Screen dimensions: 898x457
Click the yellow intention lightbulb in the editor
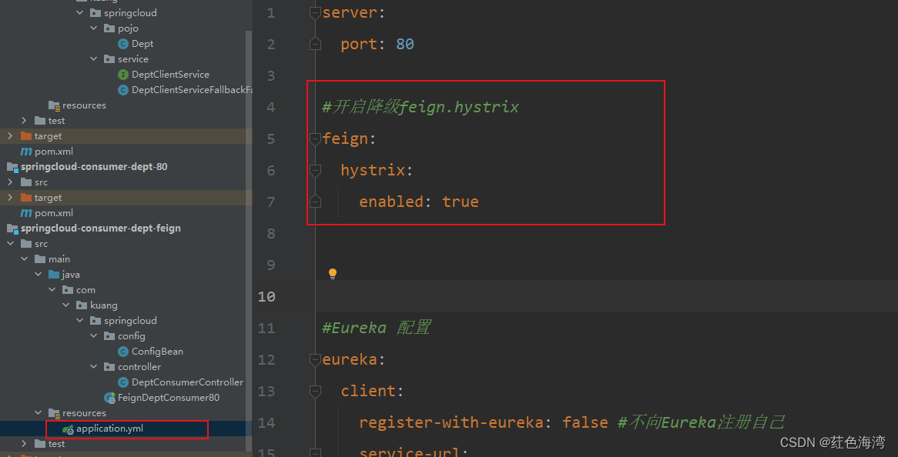tap(332, 273)
